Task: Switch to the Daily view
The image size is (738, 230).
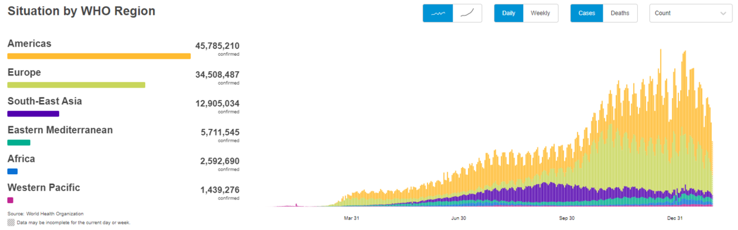Action: point(509,13)
